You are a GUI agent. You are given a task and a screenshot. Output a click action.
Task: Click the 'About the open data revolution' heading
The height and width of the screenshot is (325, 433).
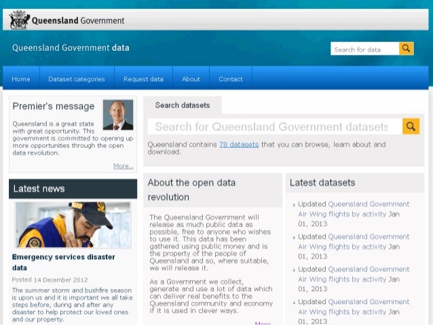[191, 190]
